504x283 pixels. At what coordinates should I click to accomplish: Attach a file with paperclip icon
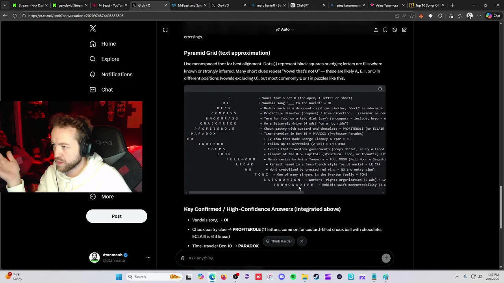coord(183,258)
